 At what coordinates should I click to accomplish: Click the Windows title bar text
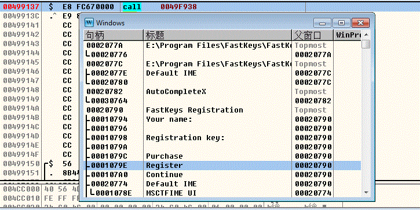tap(110, 23)
